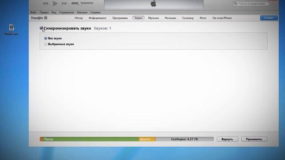Select the Все звуки radio option

click(45, 38)
